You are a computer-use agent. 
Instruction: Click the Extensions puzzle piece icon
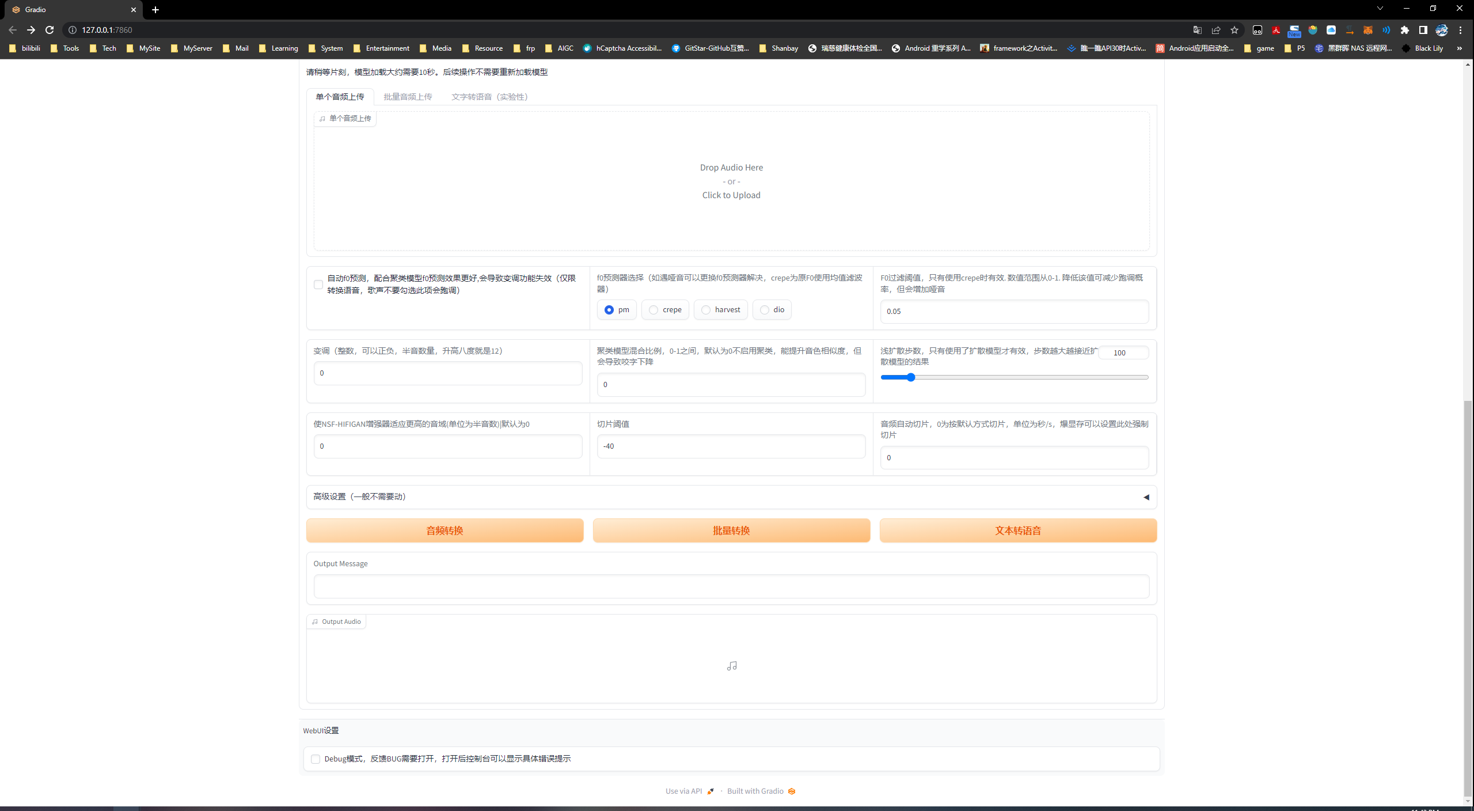tap(1404, 30)
